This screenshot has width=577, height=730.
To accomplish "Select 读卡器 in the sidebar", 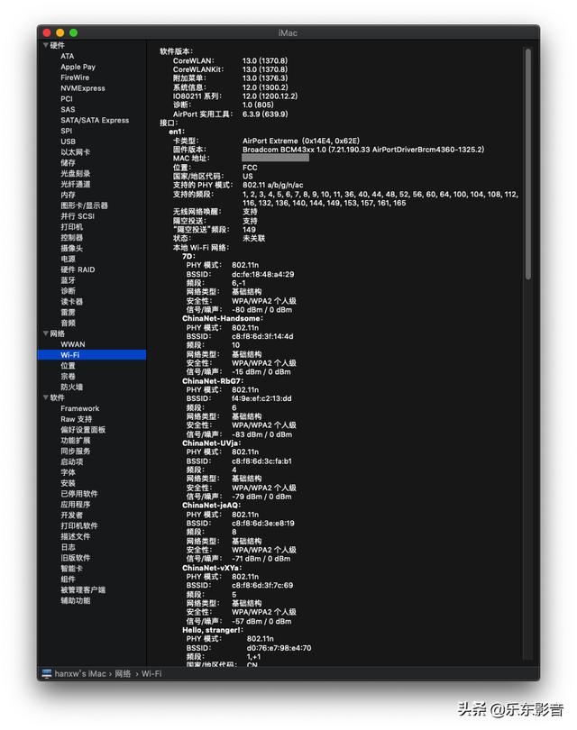I will point(72,302).
